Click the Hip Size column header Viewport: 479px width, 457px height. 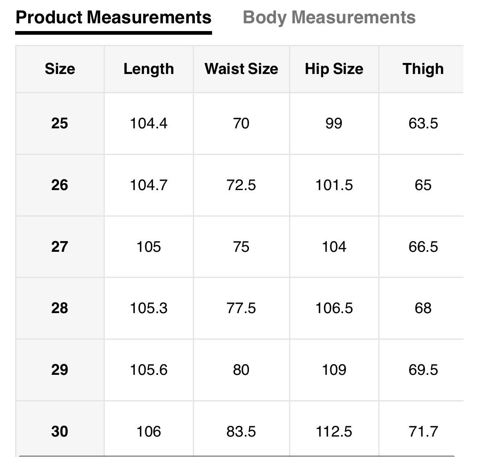point(334,69)
